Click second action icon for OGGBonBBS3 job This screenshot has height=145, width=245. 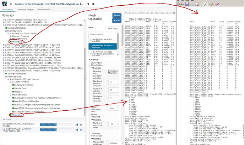point(81,125)
